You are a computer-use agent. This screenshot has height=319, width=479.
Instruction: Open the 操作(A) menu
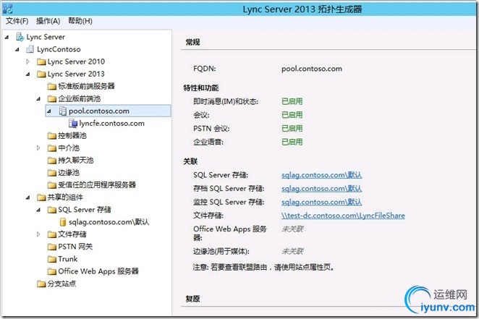click(x=48, y=21)
